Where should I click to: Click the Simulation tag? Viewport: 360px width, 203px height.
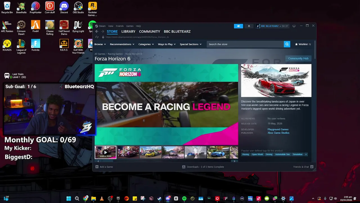click(x=297, y=154)
